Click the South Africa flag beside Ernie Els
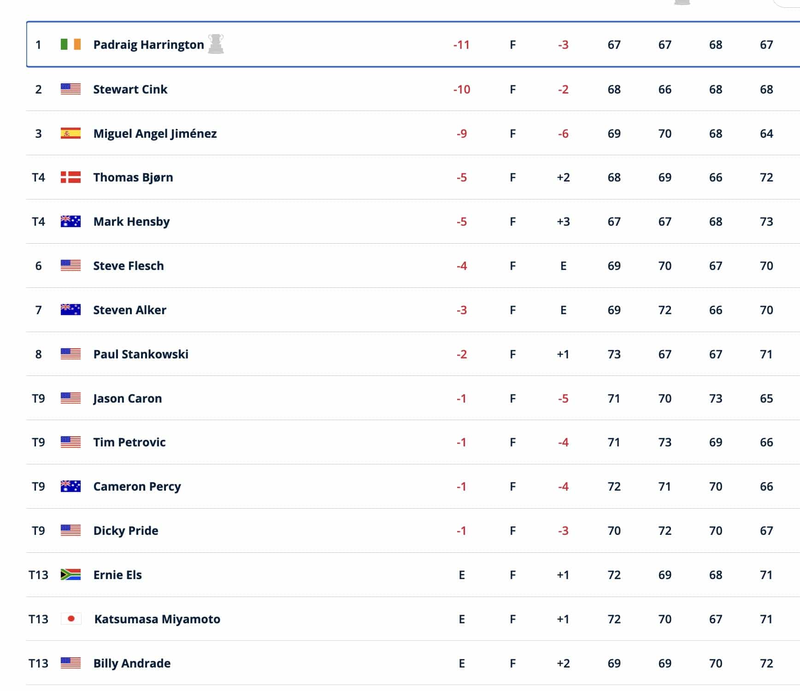Image resolution: width=800 pixels, height=691 pixels. coord(71,575)
